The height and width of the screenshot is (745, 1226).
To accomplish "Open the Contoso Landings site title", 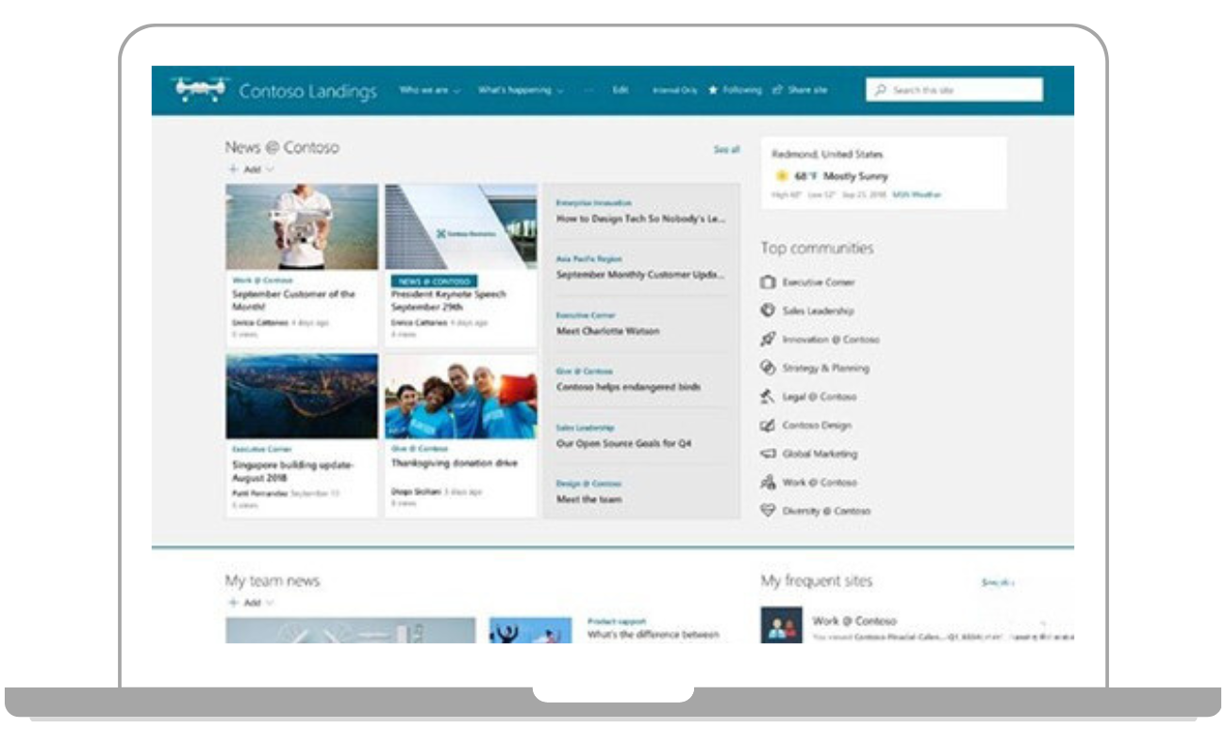I will pyautogui.click(x=307, y=91).
